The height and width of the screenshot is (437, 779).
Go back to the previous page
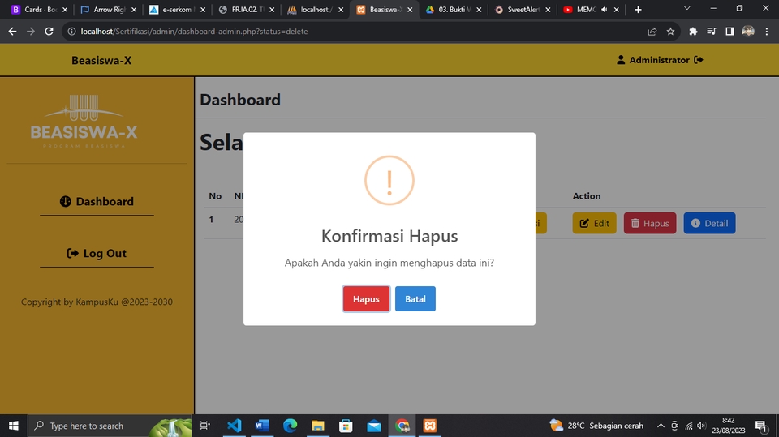[12, 32]
